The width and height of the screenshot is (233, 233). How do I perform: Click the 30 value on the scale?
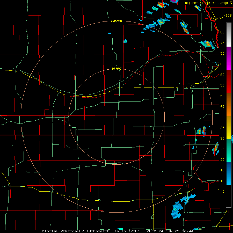click(x=222, y=138)
